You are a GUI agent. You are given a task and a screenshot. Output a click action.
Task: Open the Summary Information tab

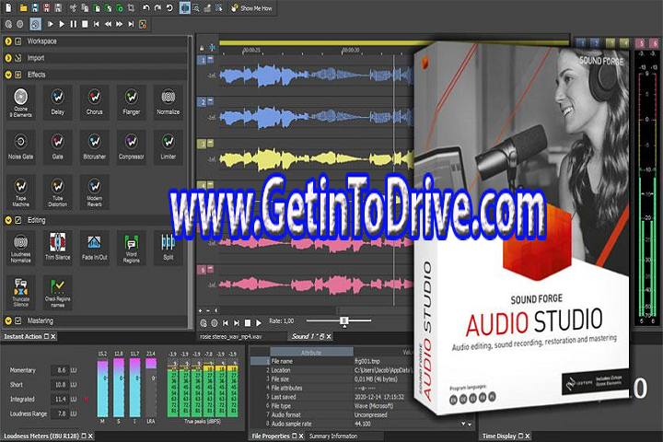333,436
